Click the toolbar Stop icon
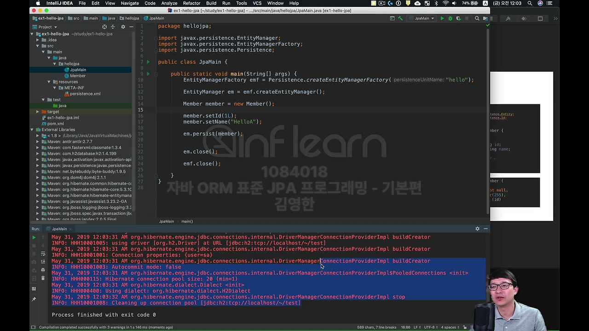The width and height of the screenshot is (589, 331). pyautogui.click(x=466, y=18)
